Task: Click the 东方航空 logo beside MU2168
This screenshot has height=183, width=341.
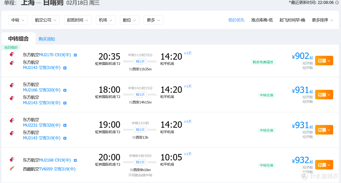Action: tap(12, 160)
